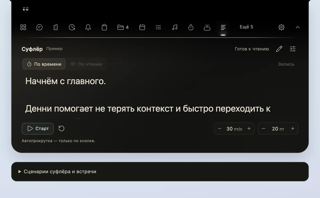This screenshot has height=198, width=320.
Task: Click the eyes logo icon
Action: click(x=26, y=9)
